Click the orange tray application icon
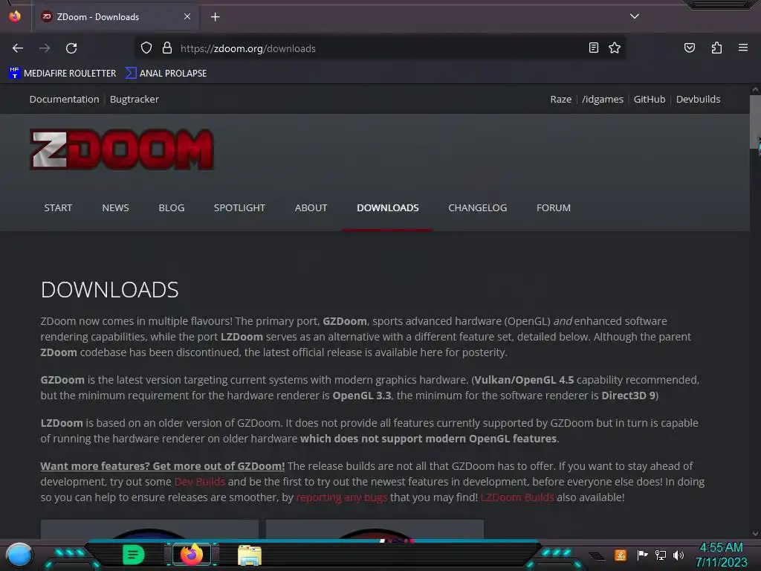Screen dimensions: 761x571 621,555
